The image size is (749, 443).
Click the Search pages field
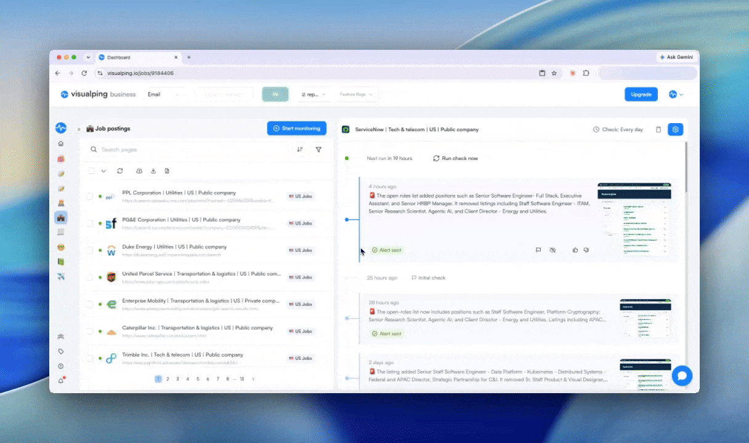[188, 150]
